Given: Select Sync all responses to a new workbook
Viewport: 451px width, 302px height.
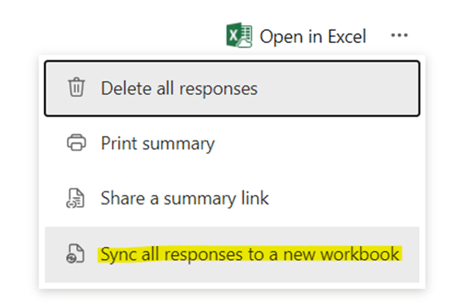Looking at the screenshot, I should pyautogui.click(x=232, y=255).
